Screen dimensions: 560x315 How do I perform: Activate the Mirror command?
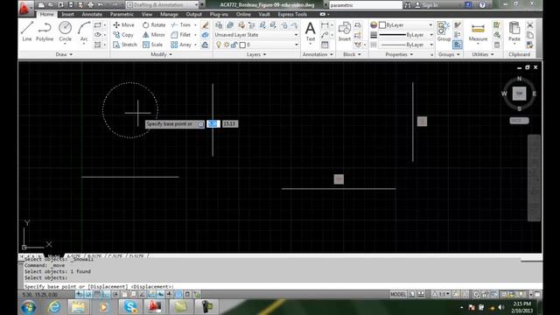click(154, 35)
